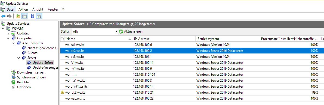Screen dimensions: 324x105
Task: Select the ws-fs1.ws.its row
Action: 192,63
